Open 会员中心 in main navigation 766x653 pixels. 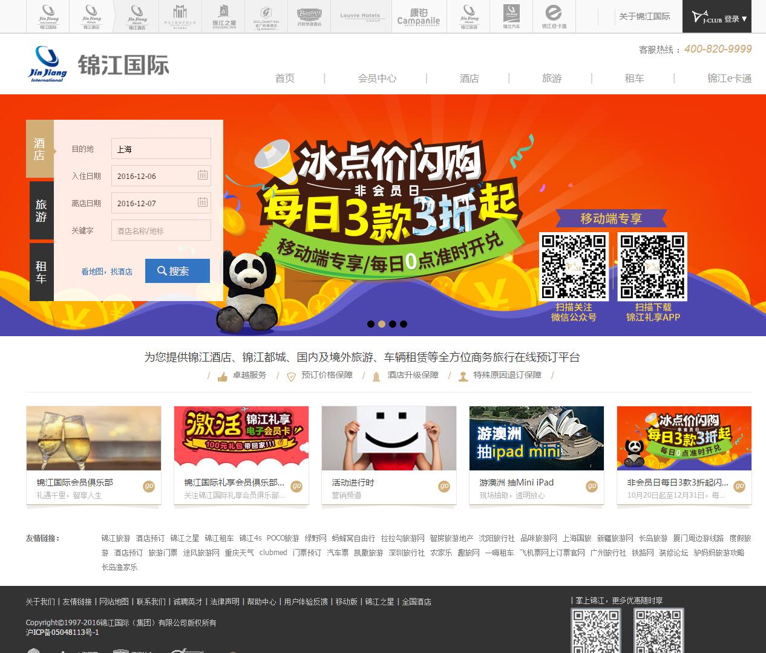pyautogui.click(x=377, y=78)
